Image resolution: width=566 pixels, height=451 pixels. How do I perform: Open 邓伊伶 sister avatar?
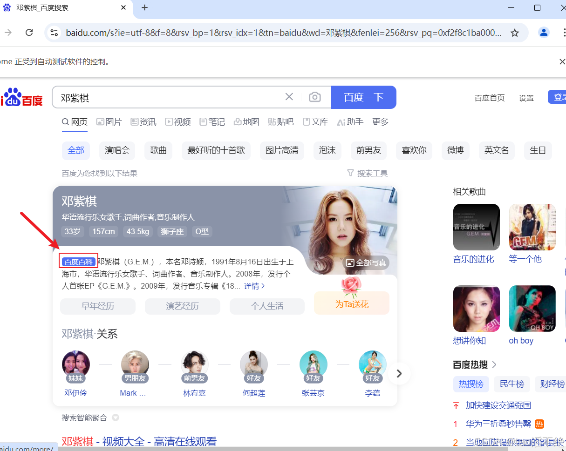point(76,364)
